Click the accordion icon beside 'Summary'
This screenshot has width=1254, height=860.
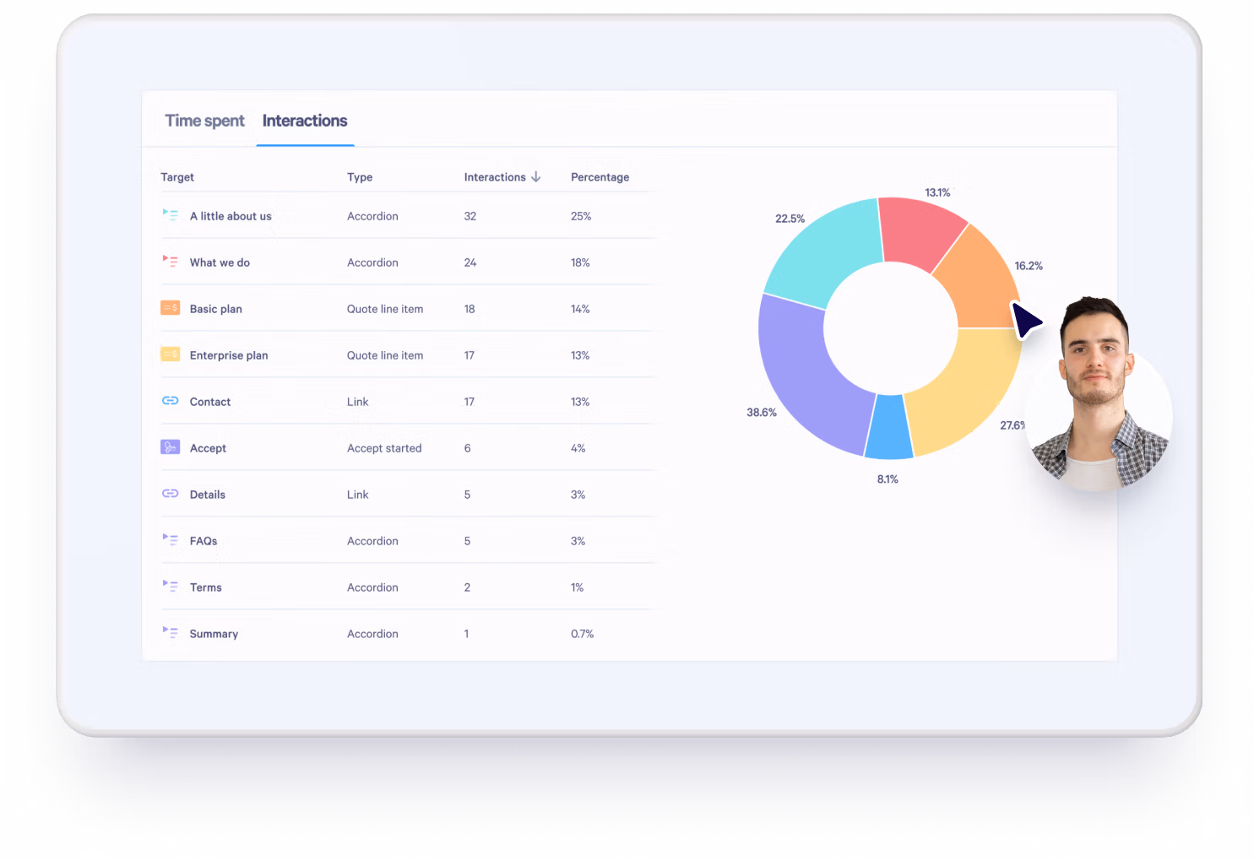(x=171, y=633)
